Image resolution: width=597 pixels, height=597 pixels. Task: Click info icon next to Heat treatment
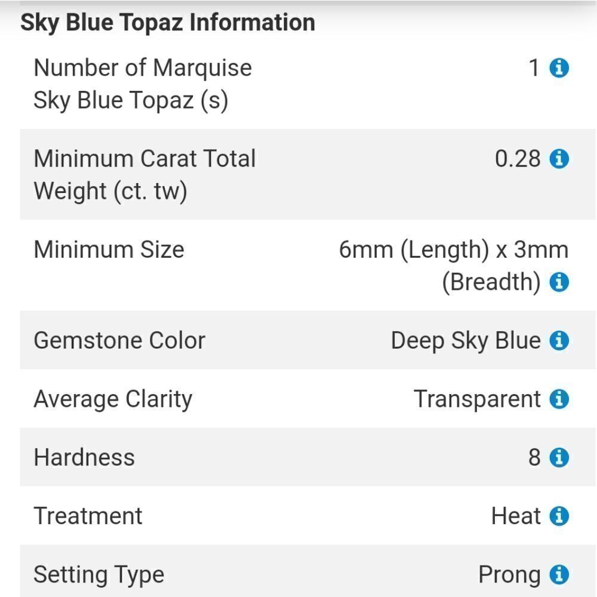559,516
